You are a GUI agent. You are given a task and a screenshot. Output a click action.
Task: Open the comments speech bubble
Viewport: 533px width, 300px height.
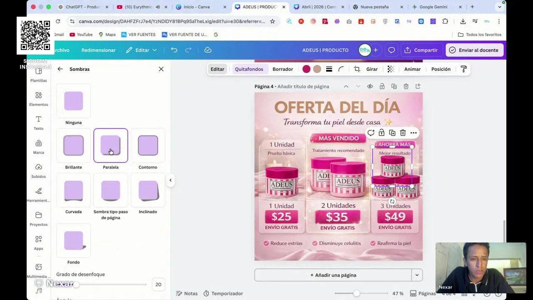(x=391, y=50)
